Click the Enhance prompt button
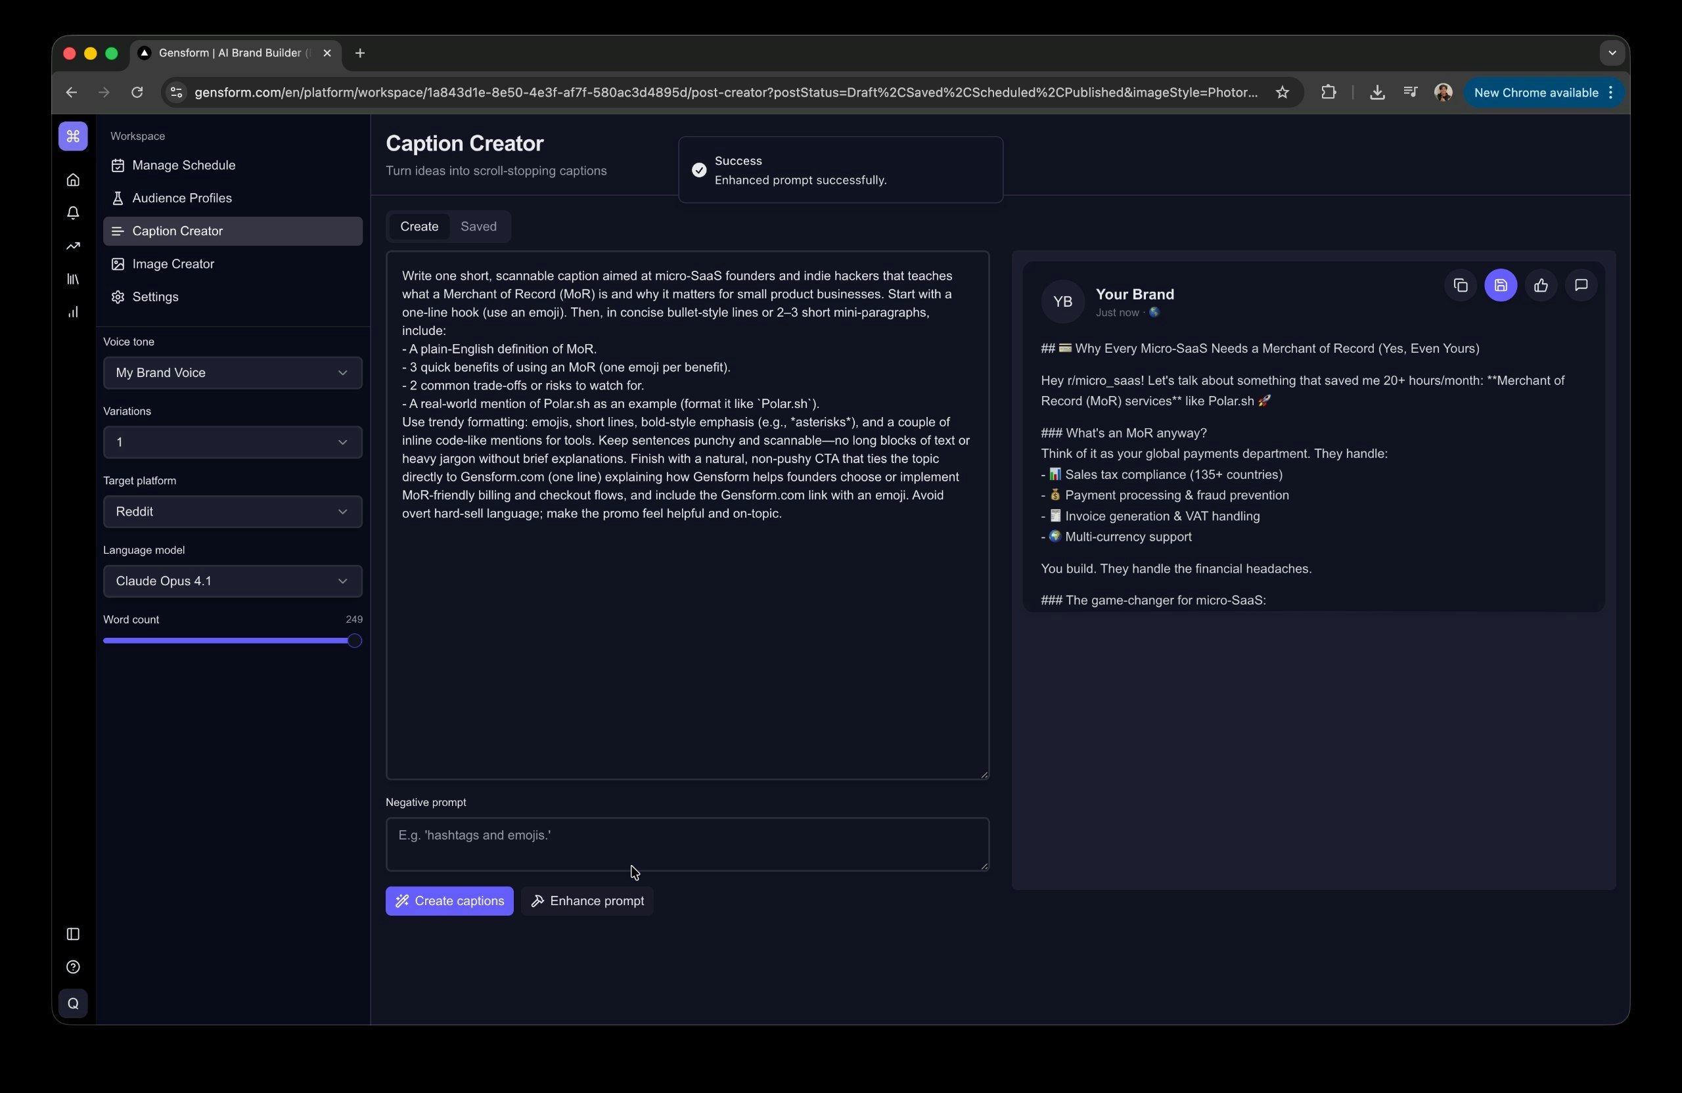Viewport: 1682px width, 1093px height. coord(587,901)
